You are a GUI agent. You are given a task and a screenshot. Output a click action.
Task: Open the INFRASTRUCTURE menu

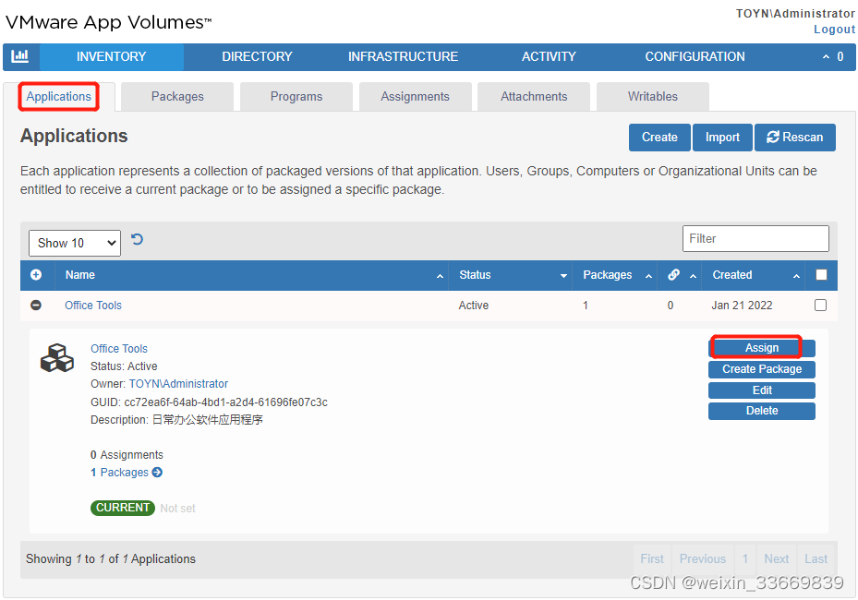pos(403,56)
